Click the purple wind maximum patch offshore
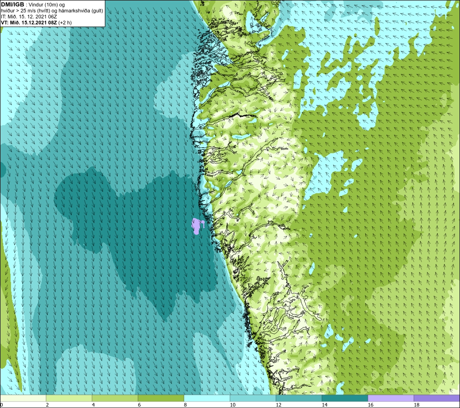This screenshot has width=460, height=408. [196, 226]
